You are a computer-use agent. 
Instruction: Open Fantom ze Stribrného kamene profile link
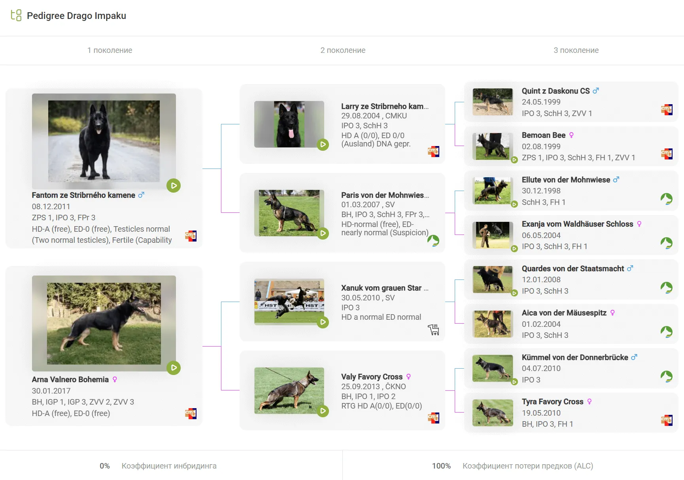tap(83, 195)
